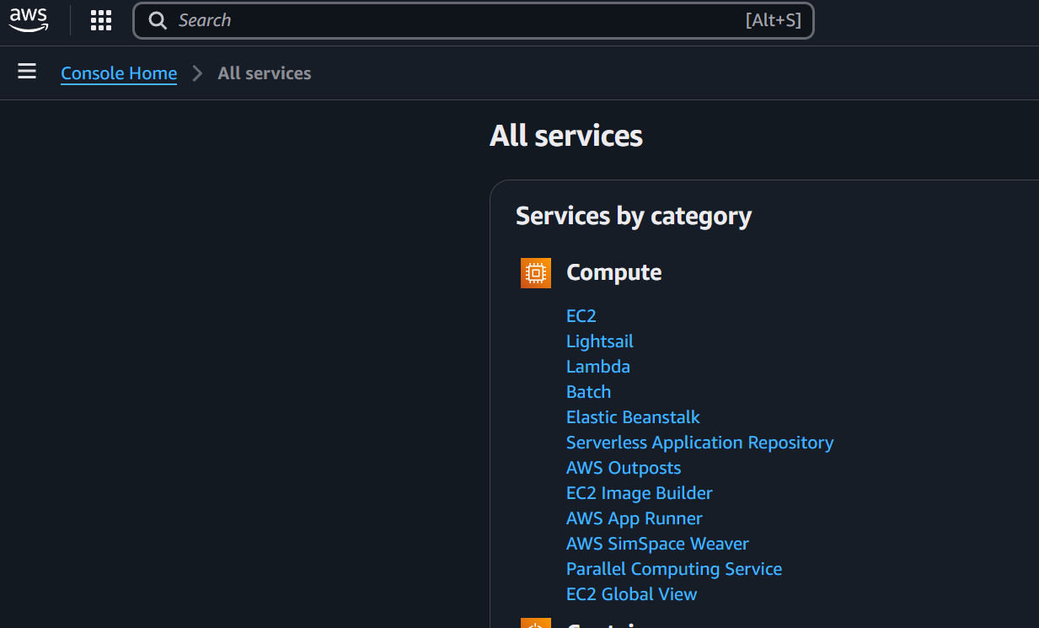Go to Console Home breadcrumb
Screen dimensions: 1039x628
point(119,73)
